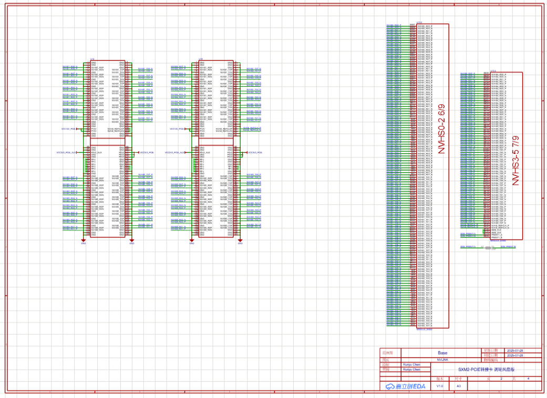Click the leftmost GND power symbol
The width and height of the screenshot is (547, 398).
coord(83,242)
